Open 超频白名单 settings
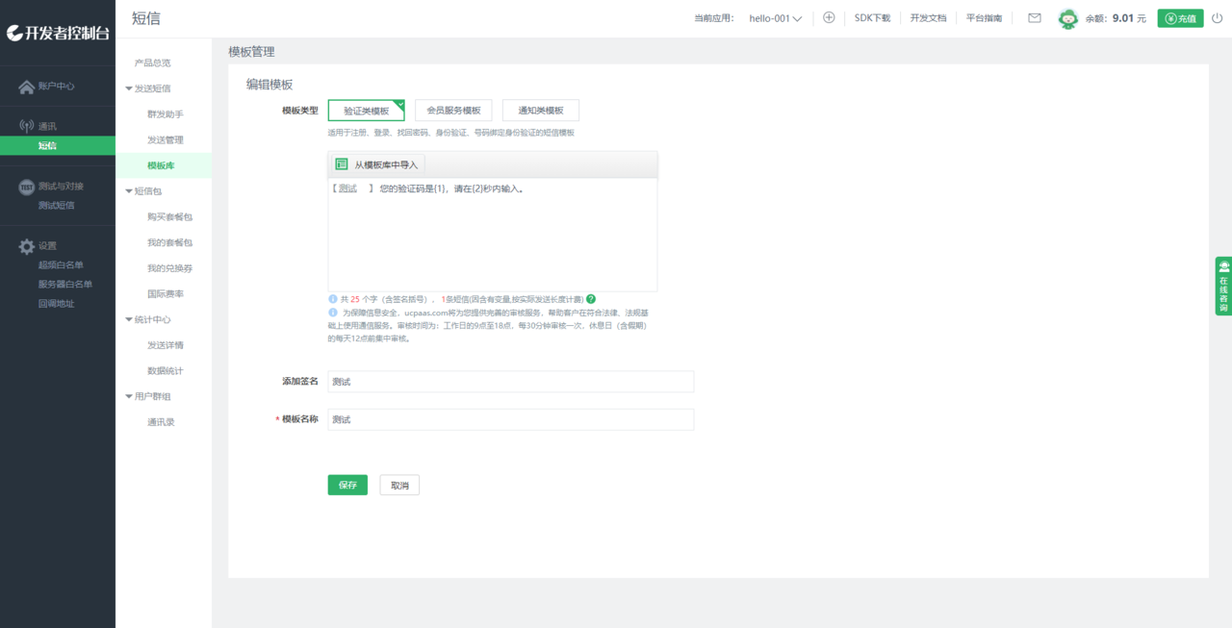Screen dimensions: 1232x628 pos(61,264)
